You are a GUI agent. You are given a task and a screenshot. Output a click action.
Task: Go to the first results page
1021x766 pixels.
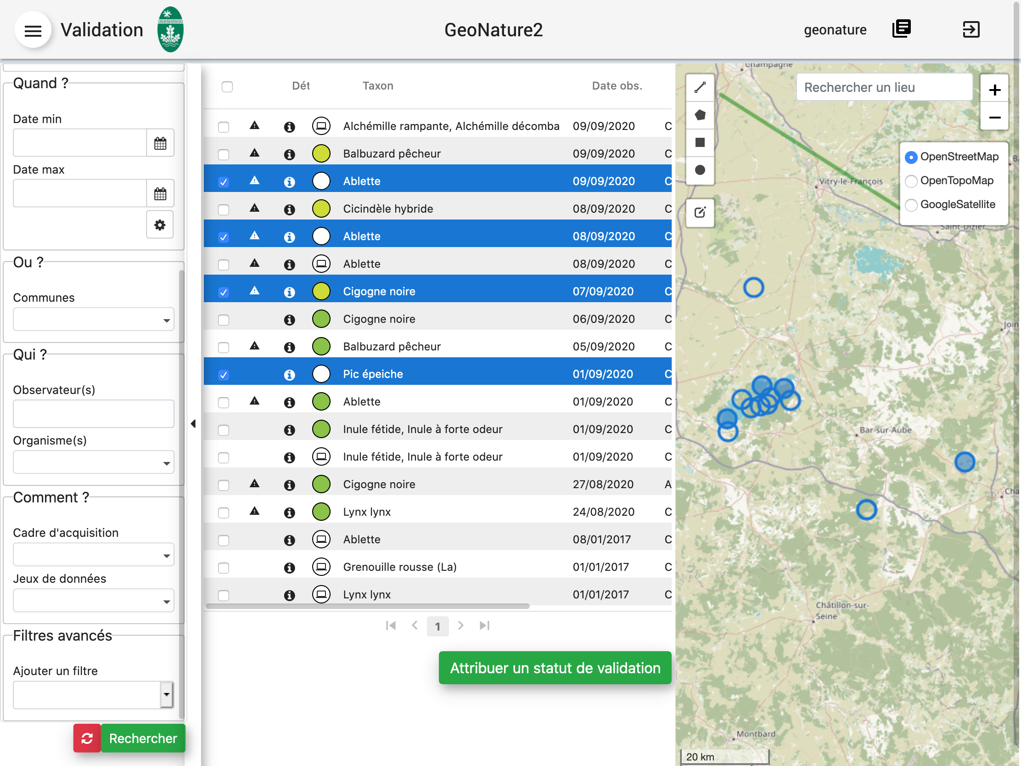pos(391,625)
